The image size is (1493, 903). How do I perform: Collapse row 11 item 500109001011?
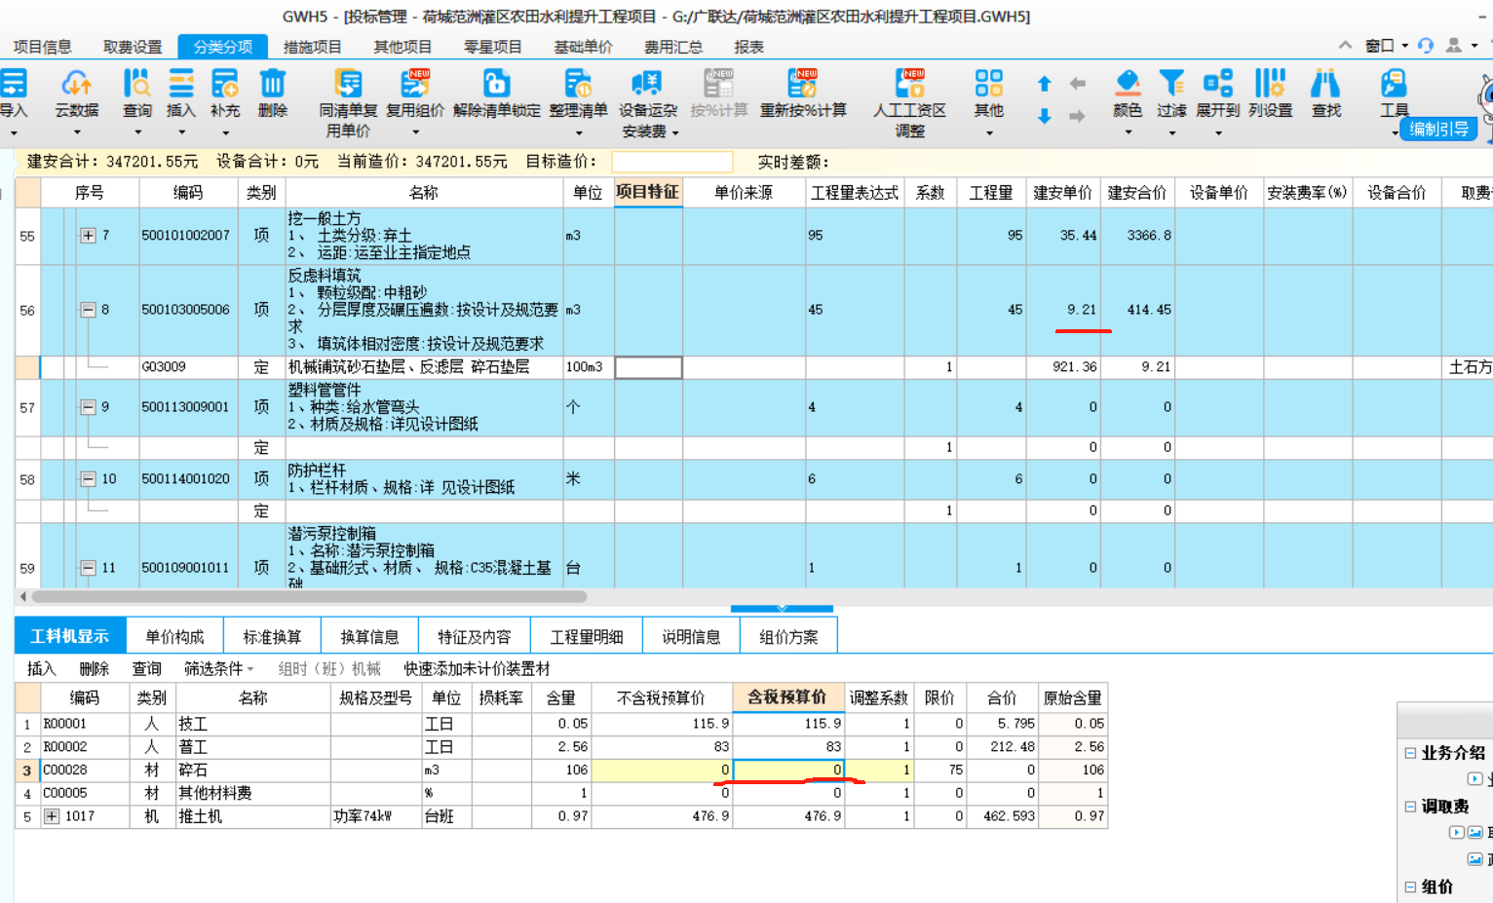click(x=88, y=568)
